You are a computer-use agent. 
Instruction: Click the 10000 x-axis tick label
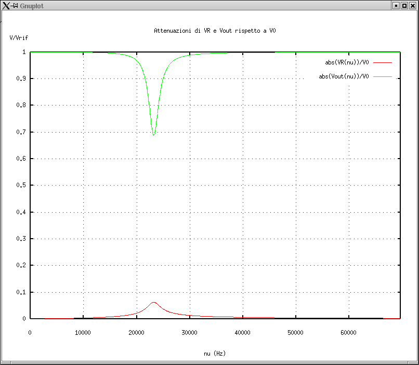click(83, 333)
